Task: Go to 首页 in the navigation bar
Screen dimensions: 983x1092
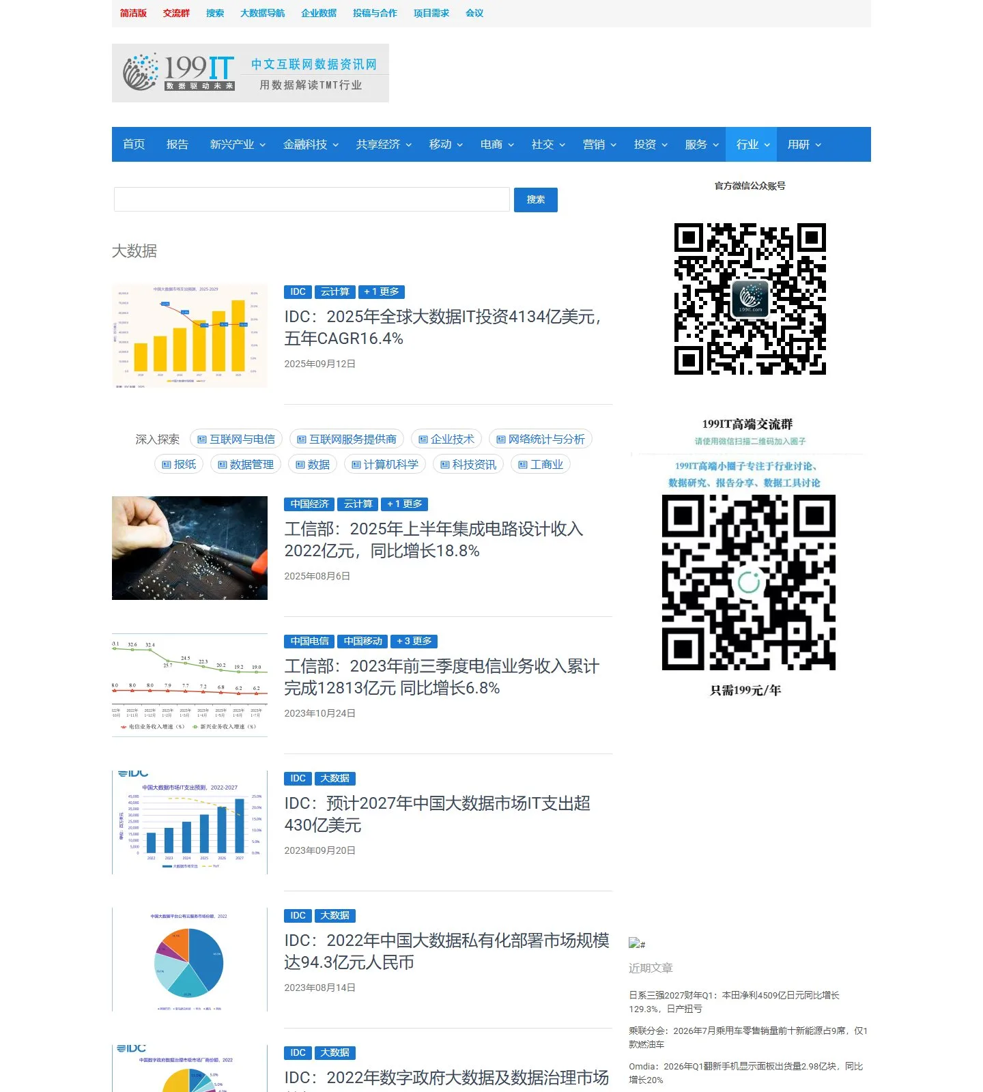Action: [134, 144]
